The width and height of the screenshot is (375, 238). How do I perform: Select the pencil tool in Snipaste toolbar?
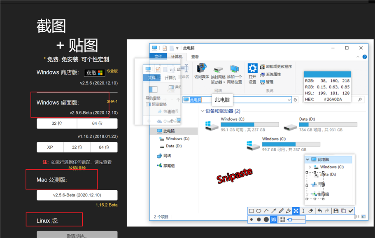point(281,211)
